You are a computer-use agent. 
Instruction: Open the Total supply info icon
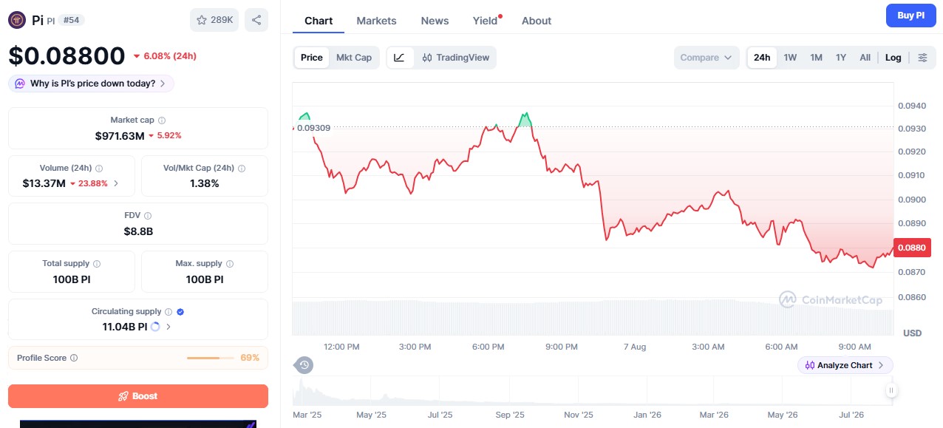coord(97,263)
